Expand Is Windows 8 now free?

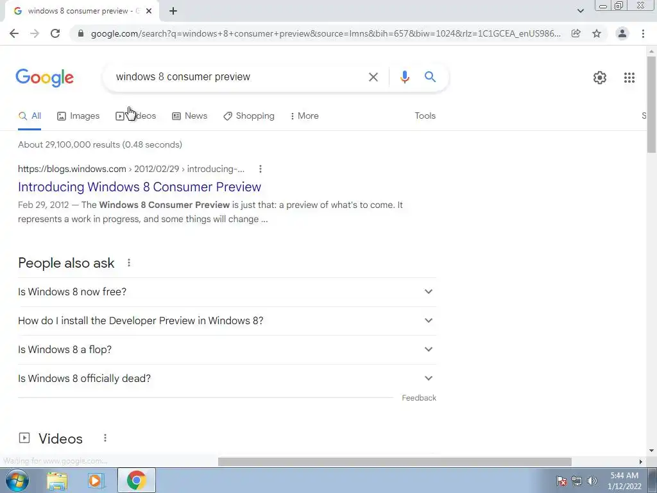click(226, 292)
